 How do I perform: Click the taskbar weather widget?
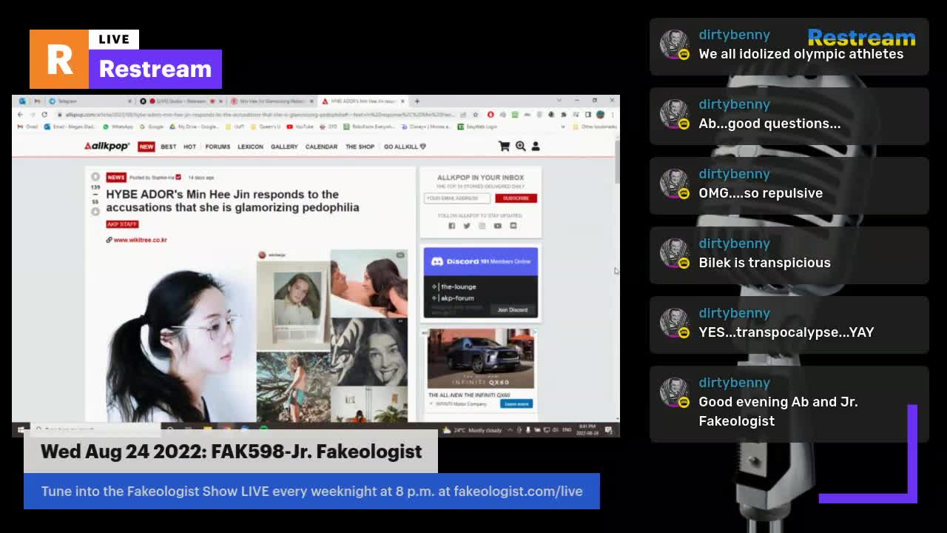[471, 430]
